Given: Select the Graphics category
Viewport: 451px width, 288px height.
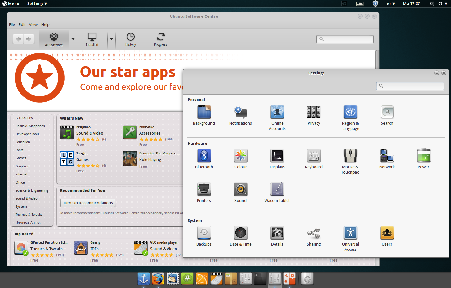Looking at the screenshot, I should (22, 166).
